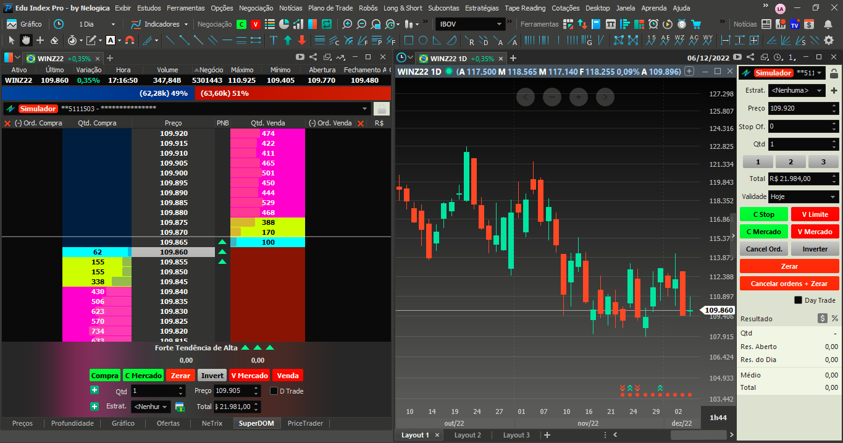Insert a text annotation with the T tool

(x=274, y=40)
